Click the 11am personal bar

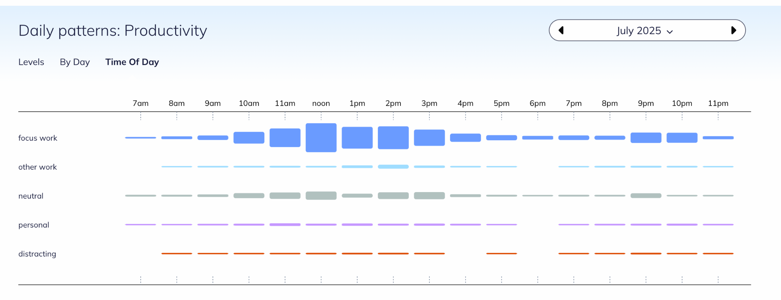pyautogui.click(x=285, y=225)
